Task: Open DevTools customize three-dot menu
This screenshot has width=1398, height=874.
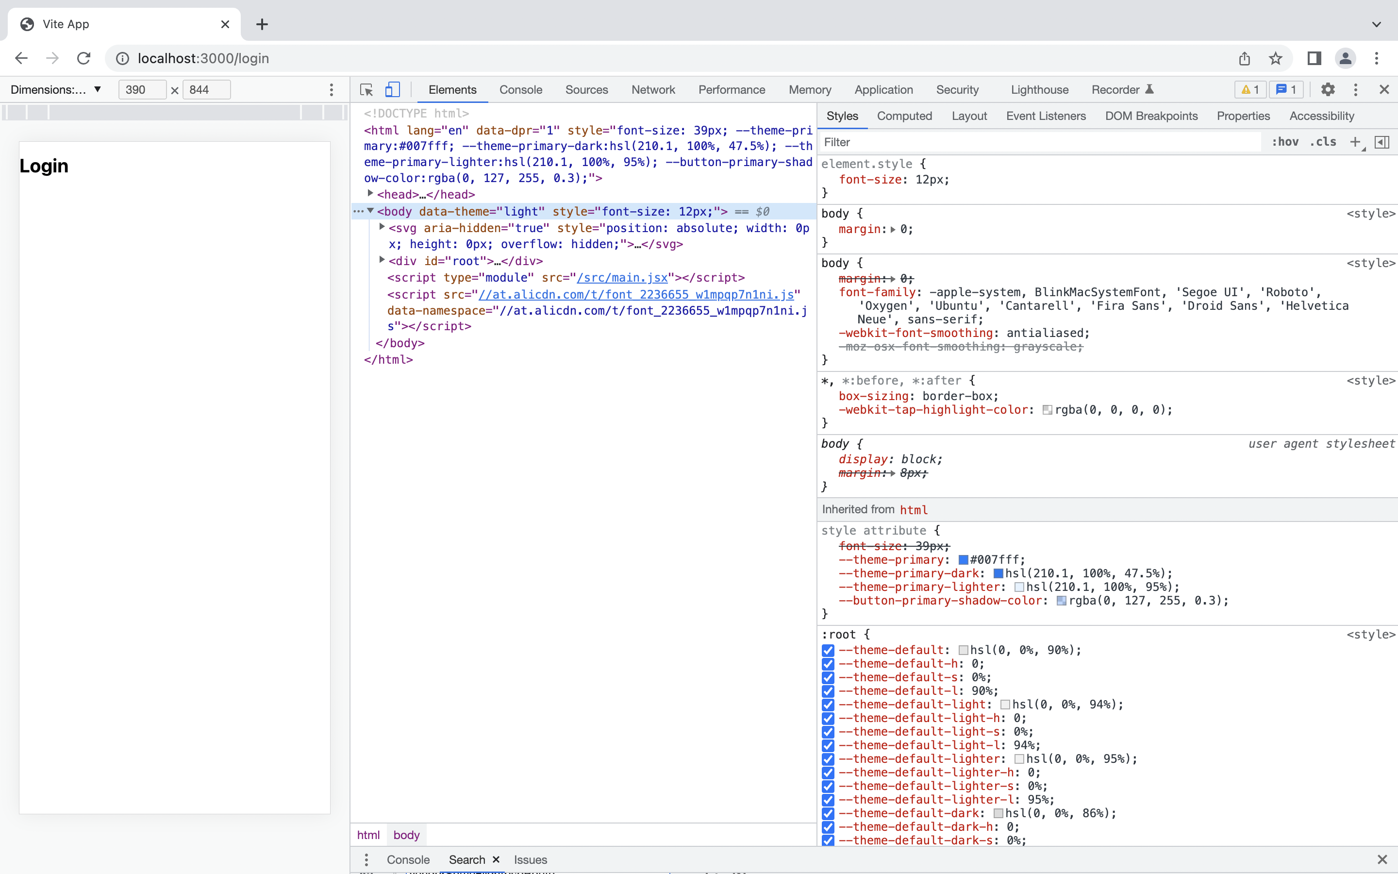Action: [x=1355, y=90]
